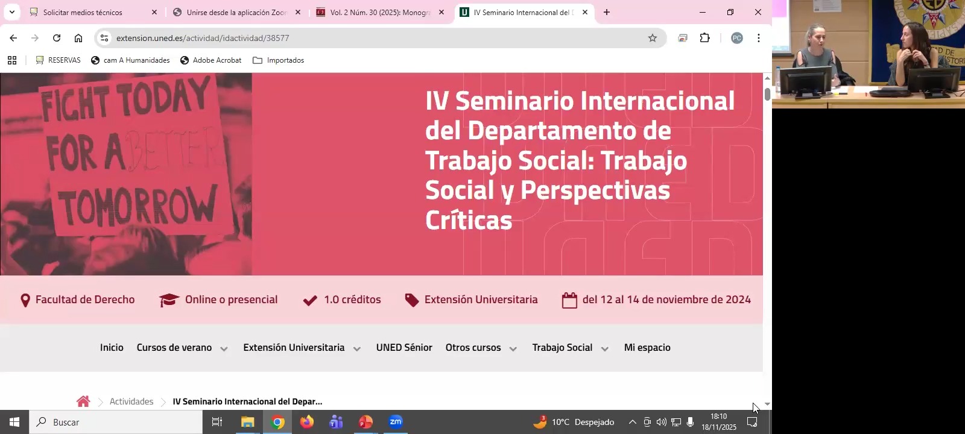Open the weather widget 10°C Despejado
Screen dimensions: 965x434
point(574,422)
